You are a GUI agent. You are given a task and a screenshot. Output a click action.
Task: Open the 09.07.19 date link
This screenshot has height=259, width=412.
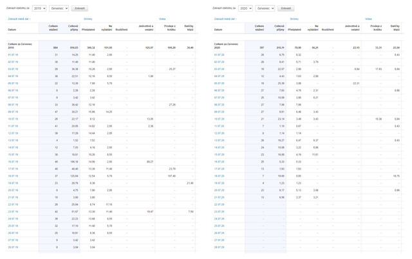pos(13,112)
